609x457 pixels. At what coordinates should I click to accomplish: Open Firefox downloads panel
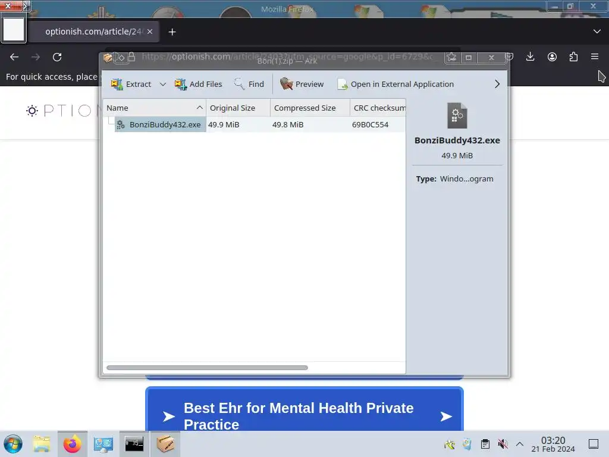tap(530, 57)
